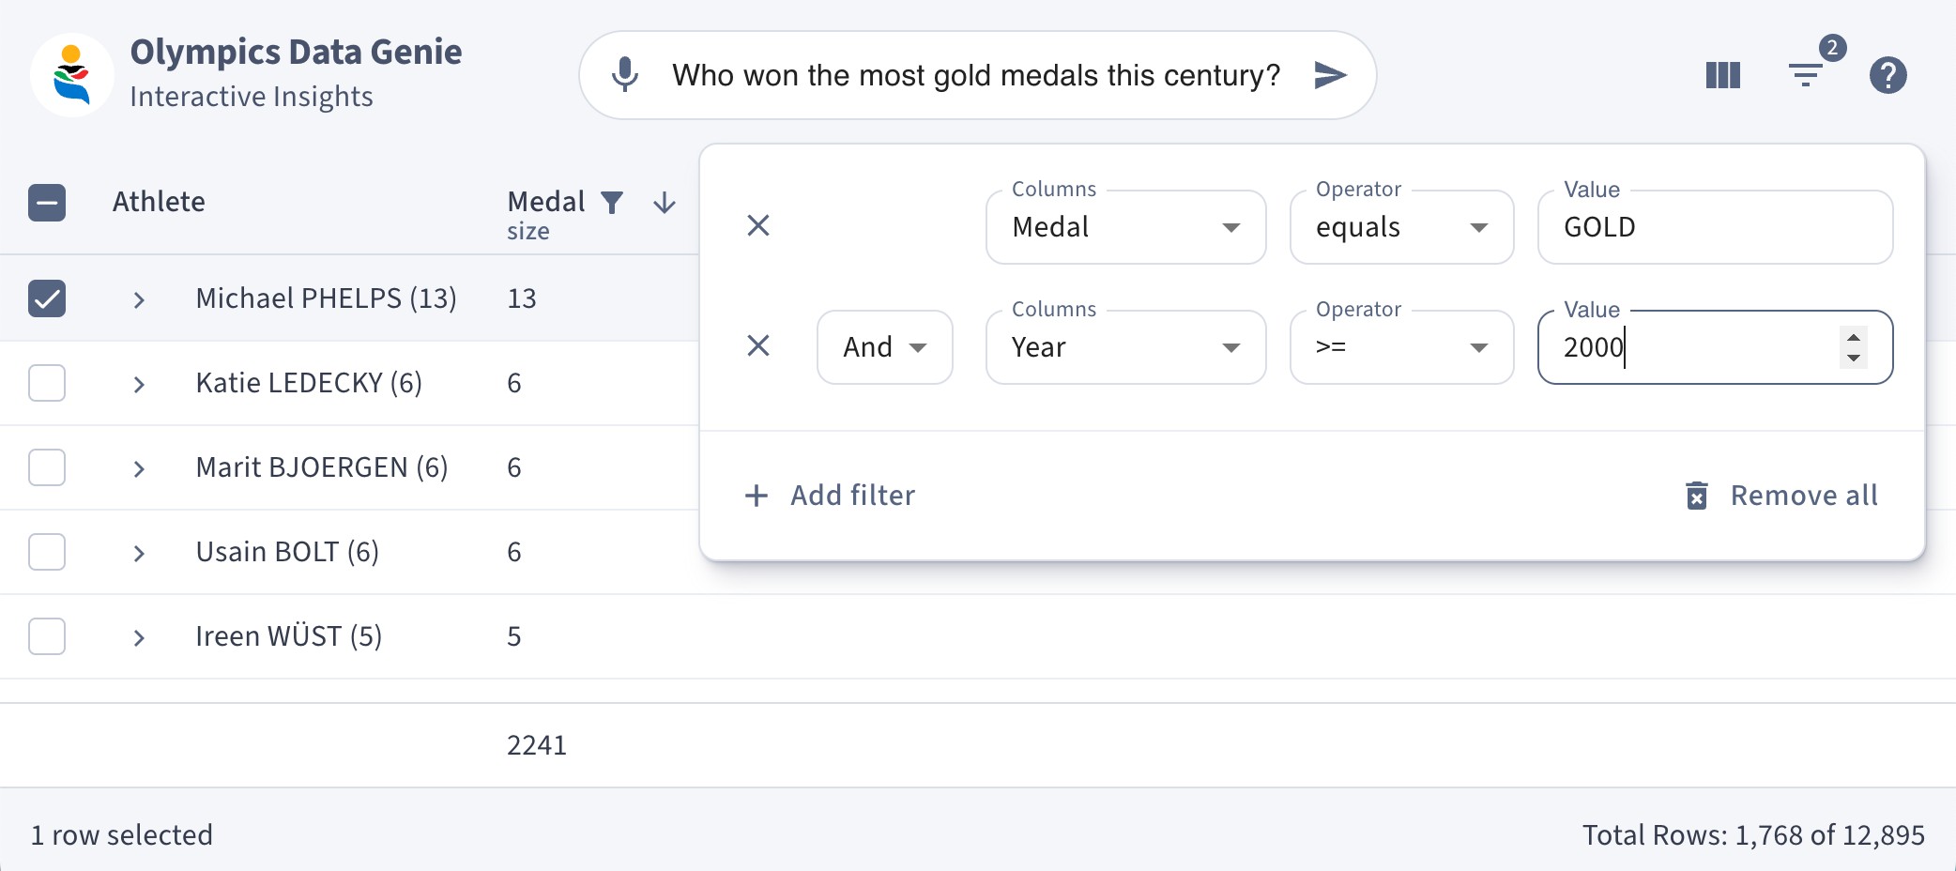Expand the Usain BOLT row
The image size is (1956, 871).
[139, 553]
